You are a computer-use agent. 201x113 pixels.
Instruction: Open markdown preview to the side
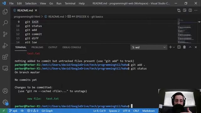[185, 10]
